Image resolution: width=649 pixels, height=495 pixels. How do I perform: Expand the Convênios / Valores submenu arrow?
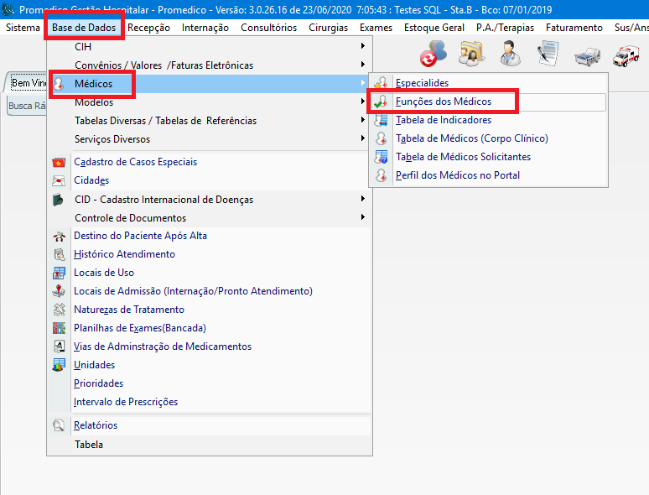coord(362,65)
